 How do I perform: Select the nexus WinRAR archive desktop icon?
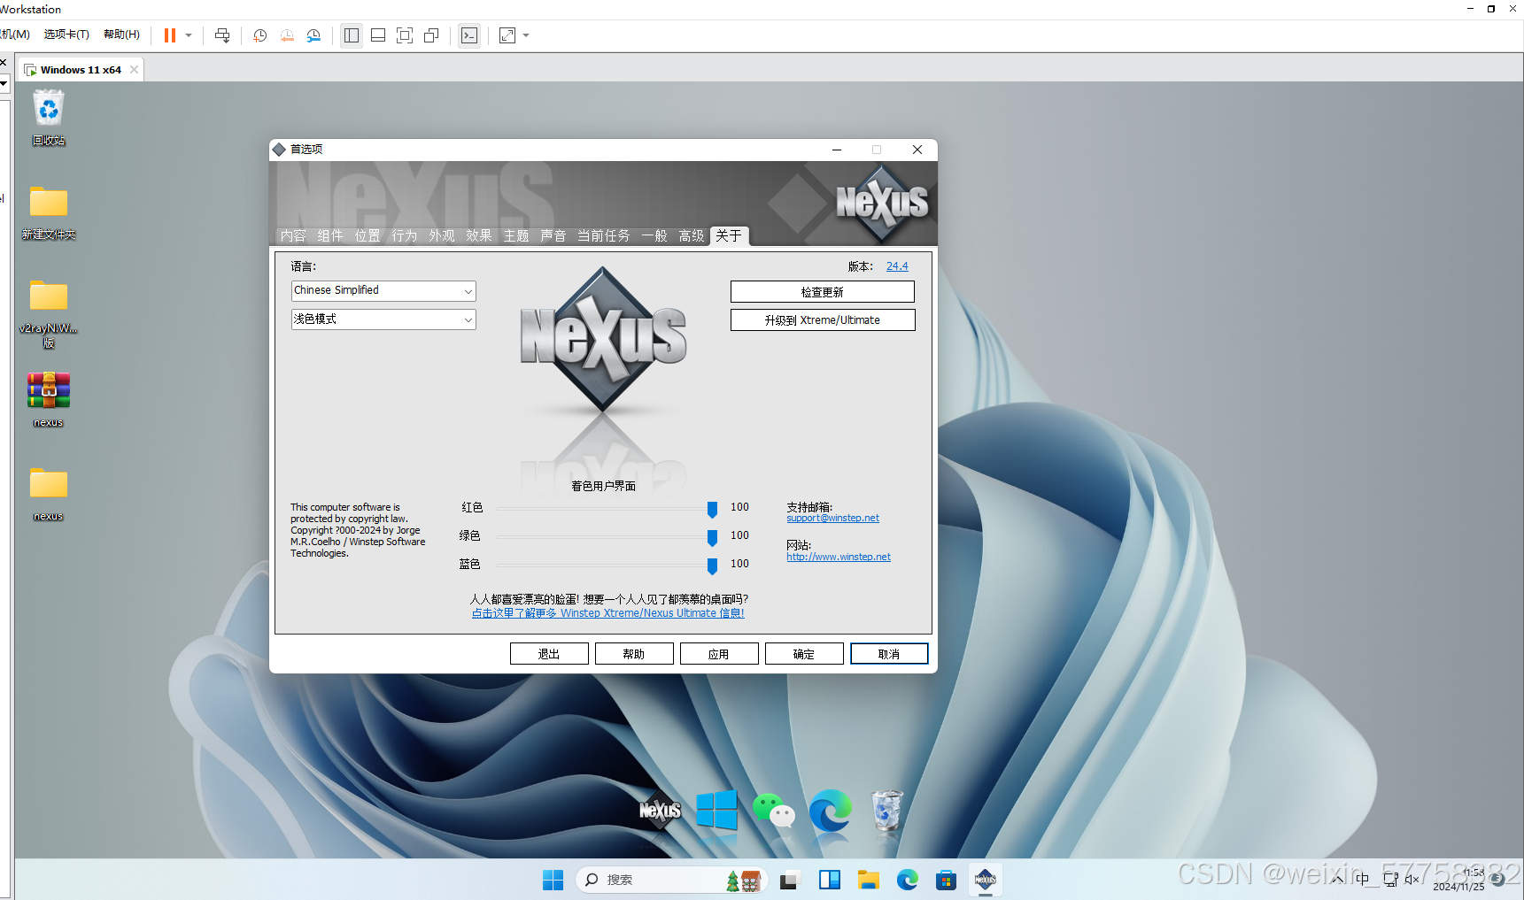point(49,400)
